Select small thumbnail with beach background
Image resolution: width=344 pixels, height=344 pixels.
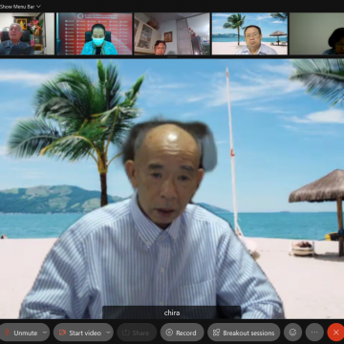tap(249, 33)
